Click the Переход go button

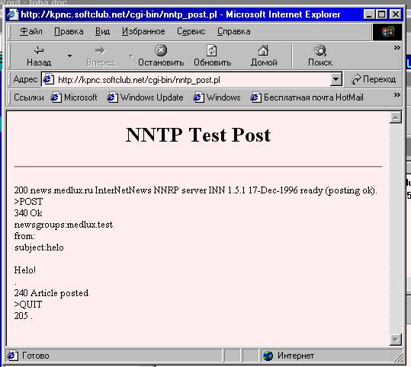[x=374, y=79]
